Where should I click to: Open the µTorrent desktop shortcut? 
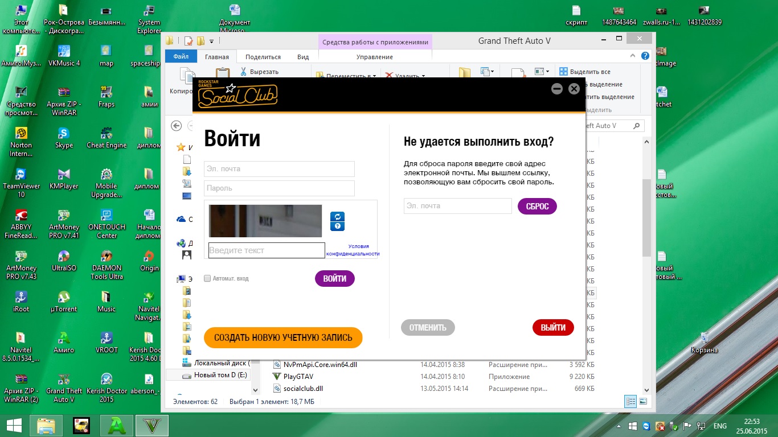[64, 300]
